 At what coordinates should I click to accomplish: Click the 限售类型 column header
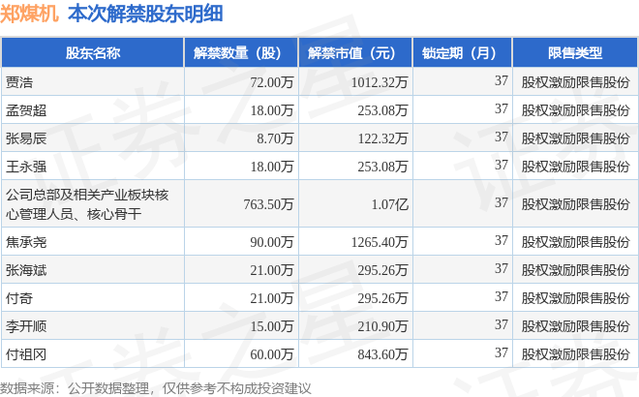575,53
